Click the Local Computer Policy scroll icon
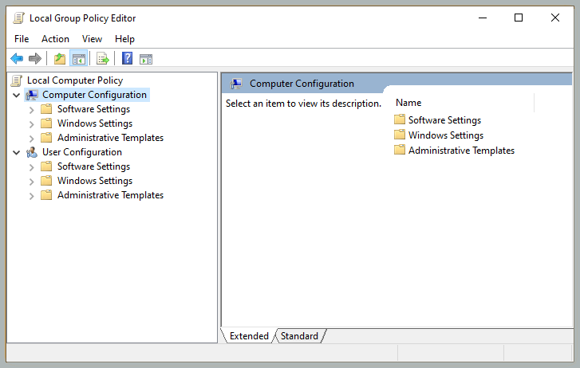The width and height of the screenshot is (580, 368). click(x=17, y=80)
